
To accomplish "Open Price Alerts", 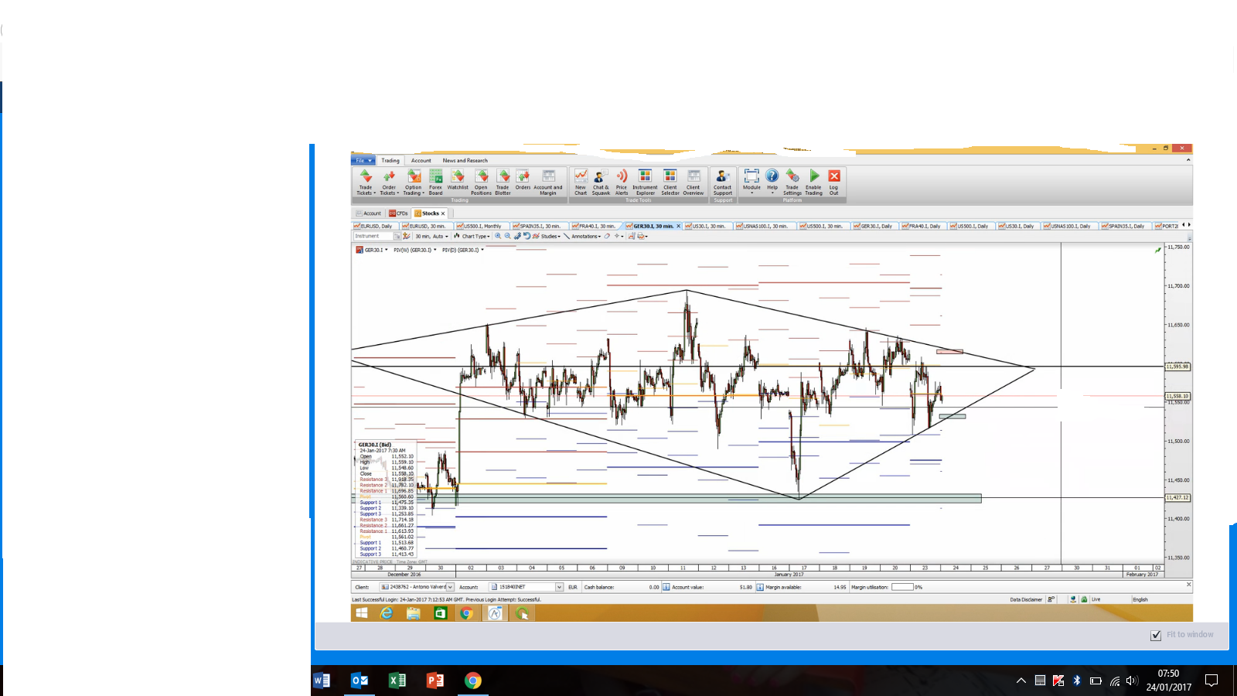I will coord(622,182).
